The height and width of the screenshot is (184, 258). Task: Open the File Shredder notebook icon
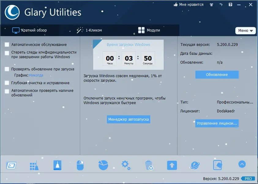coord(218,165)
